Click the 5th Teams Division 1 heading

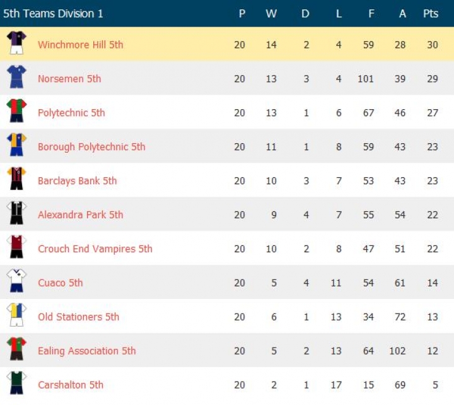click(x=53, y=13)
